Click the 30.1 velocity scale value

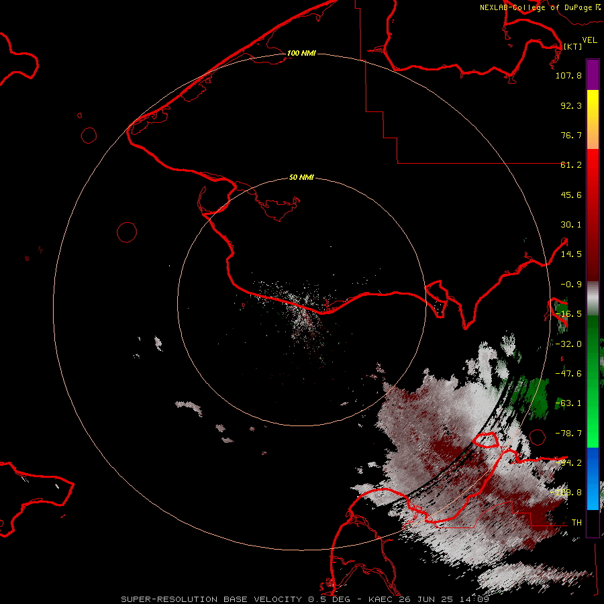click(571, 224)
